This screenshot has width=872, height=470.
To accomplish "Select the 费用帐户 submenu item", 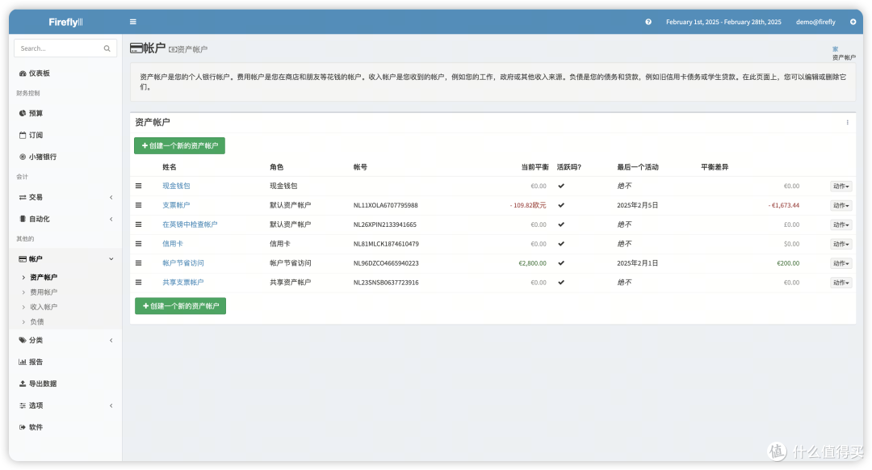I will (x=44, y=292).
